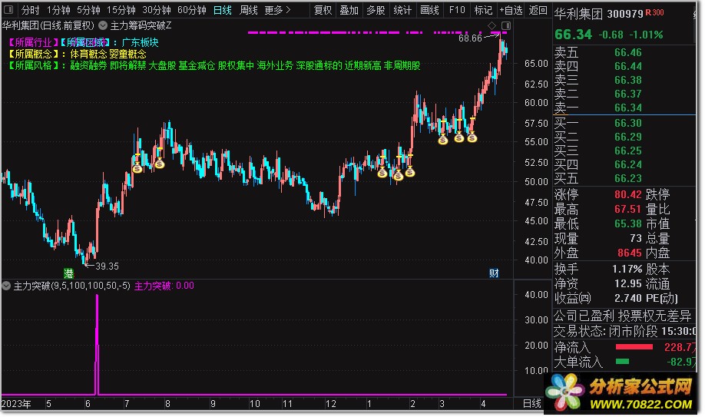Click the 主力筹码突破Z indicator name

(x=141, y=25)
